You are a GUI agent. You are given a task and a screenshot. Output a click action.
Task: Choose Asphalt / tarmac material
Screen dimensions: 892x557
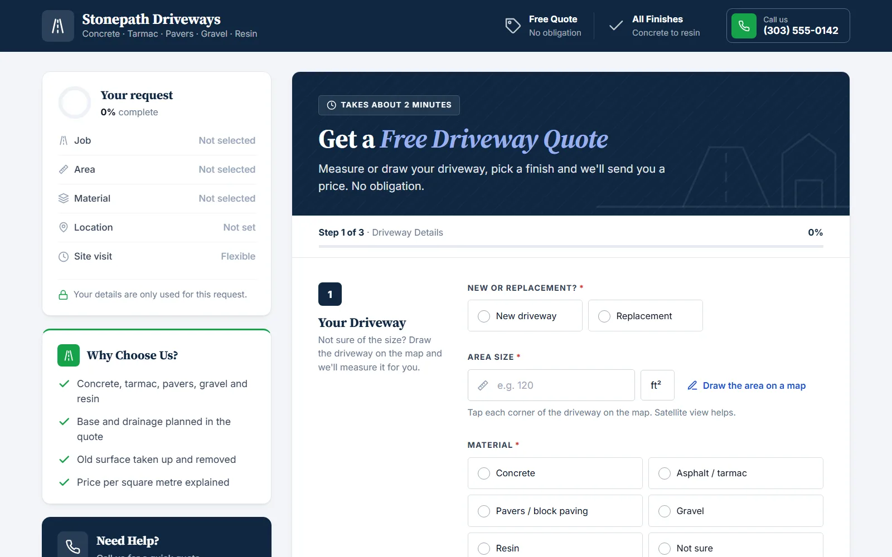[736, 473]
